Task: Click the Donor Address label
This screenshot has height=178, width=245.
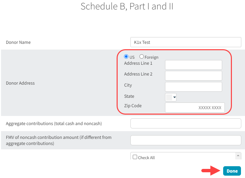Action: tap(20, 83)
